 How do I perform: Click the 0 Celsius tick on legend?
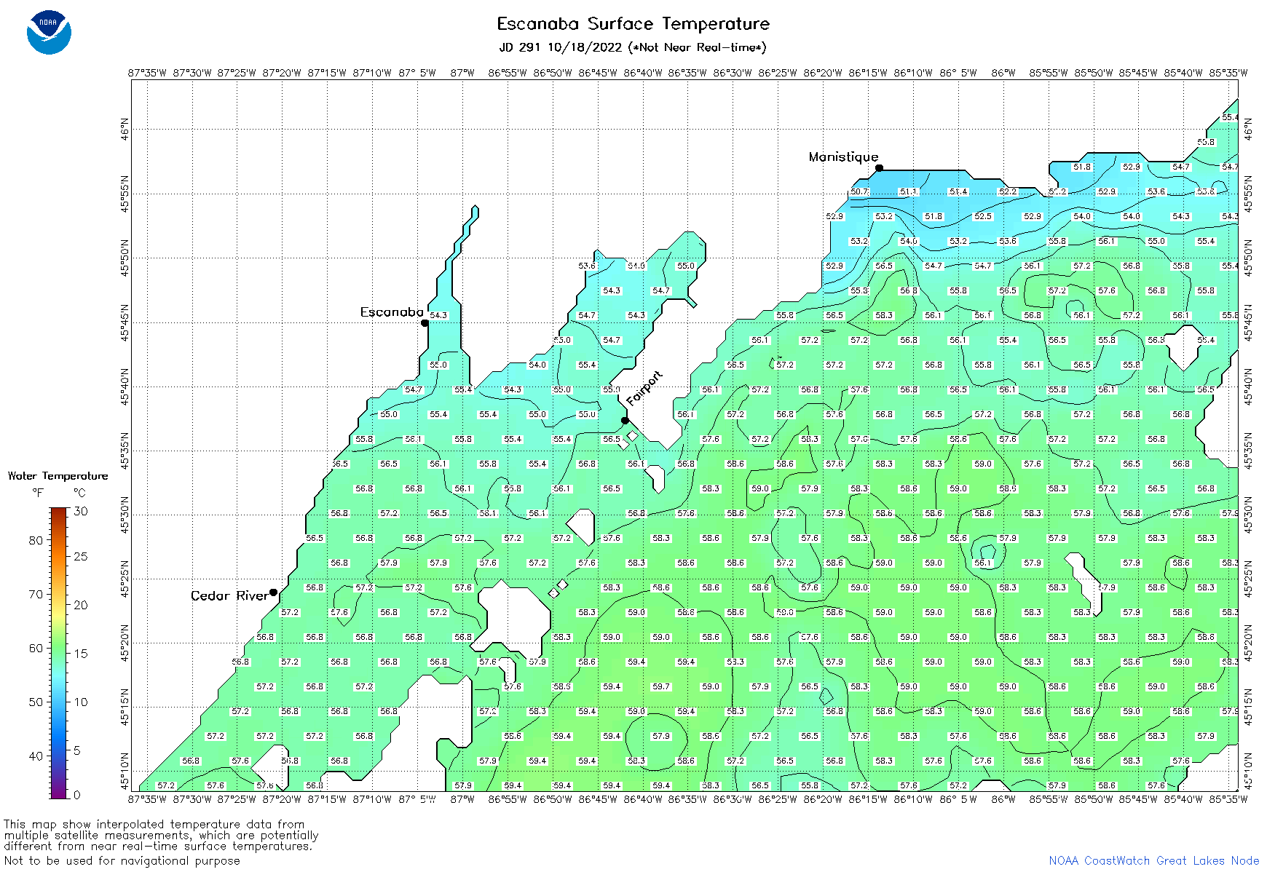(x=77, y=795)
